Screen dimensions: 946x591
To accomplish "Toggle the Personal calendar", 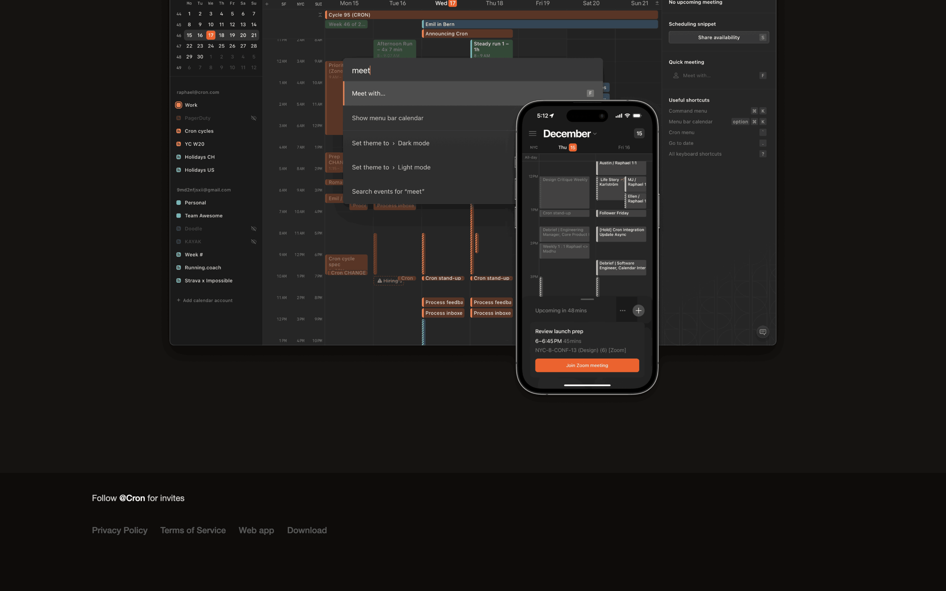I will (x=178, y=202).
